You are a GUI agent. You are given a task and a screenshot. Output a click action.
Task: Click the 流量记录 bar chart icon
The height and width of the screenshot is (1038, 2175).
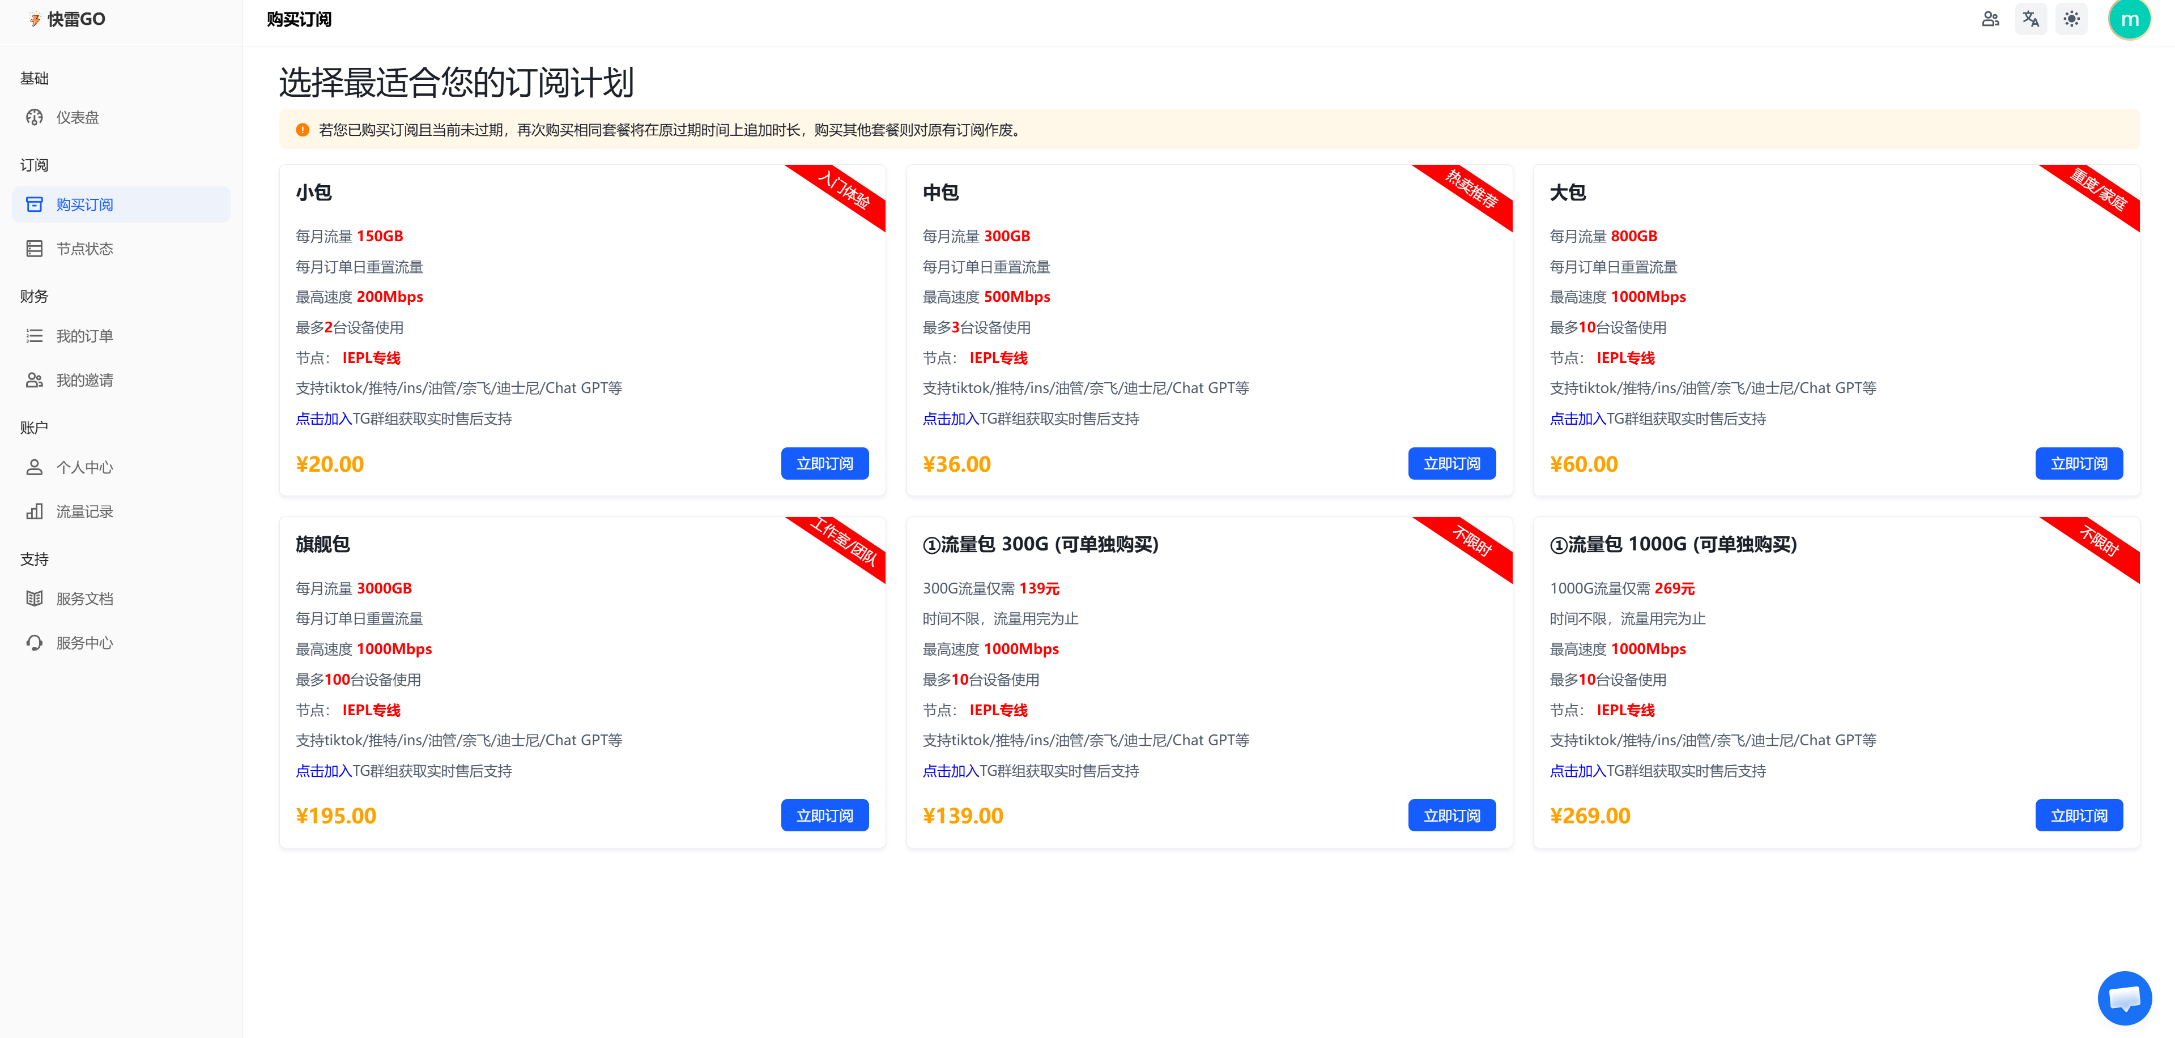tap(35, 511)
